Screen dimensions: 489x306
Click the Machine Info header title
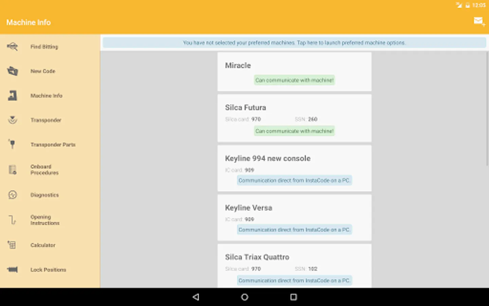(x=29, y=22)
